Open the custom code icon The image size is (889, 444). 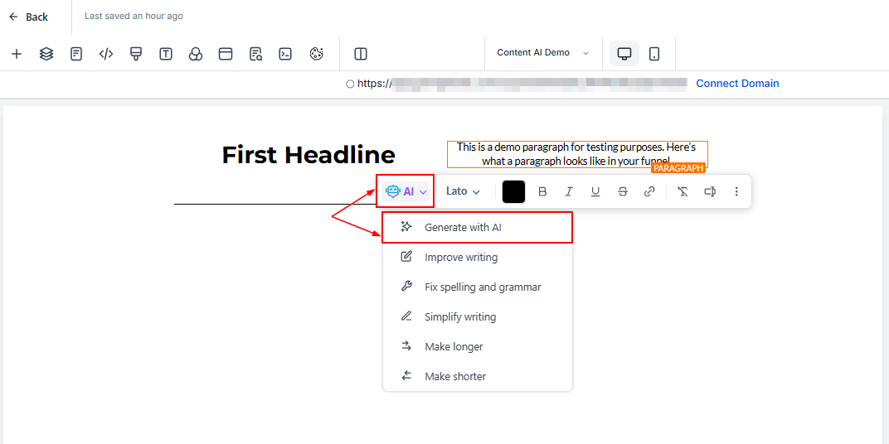[106, 54]
